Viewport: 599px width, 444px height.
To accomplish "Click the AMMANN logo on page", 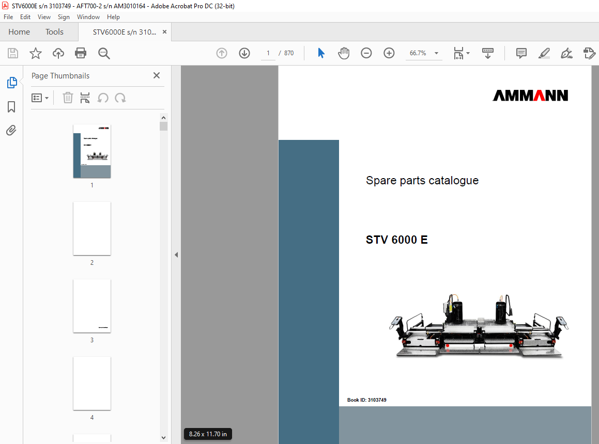I will pos(530,96).
